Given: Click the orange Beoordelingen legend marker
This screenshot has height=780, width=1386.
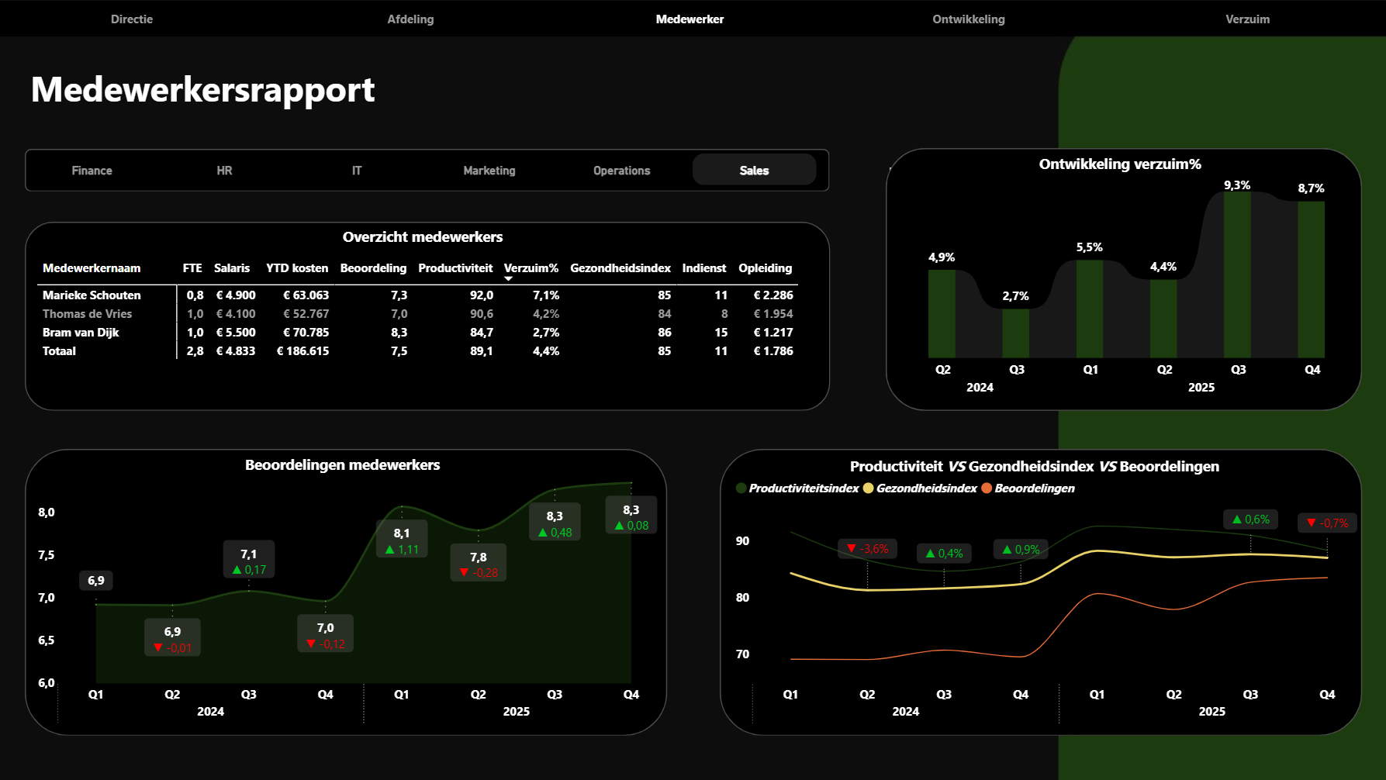Looking at the screenshot, I should (987, 488).
